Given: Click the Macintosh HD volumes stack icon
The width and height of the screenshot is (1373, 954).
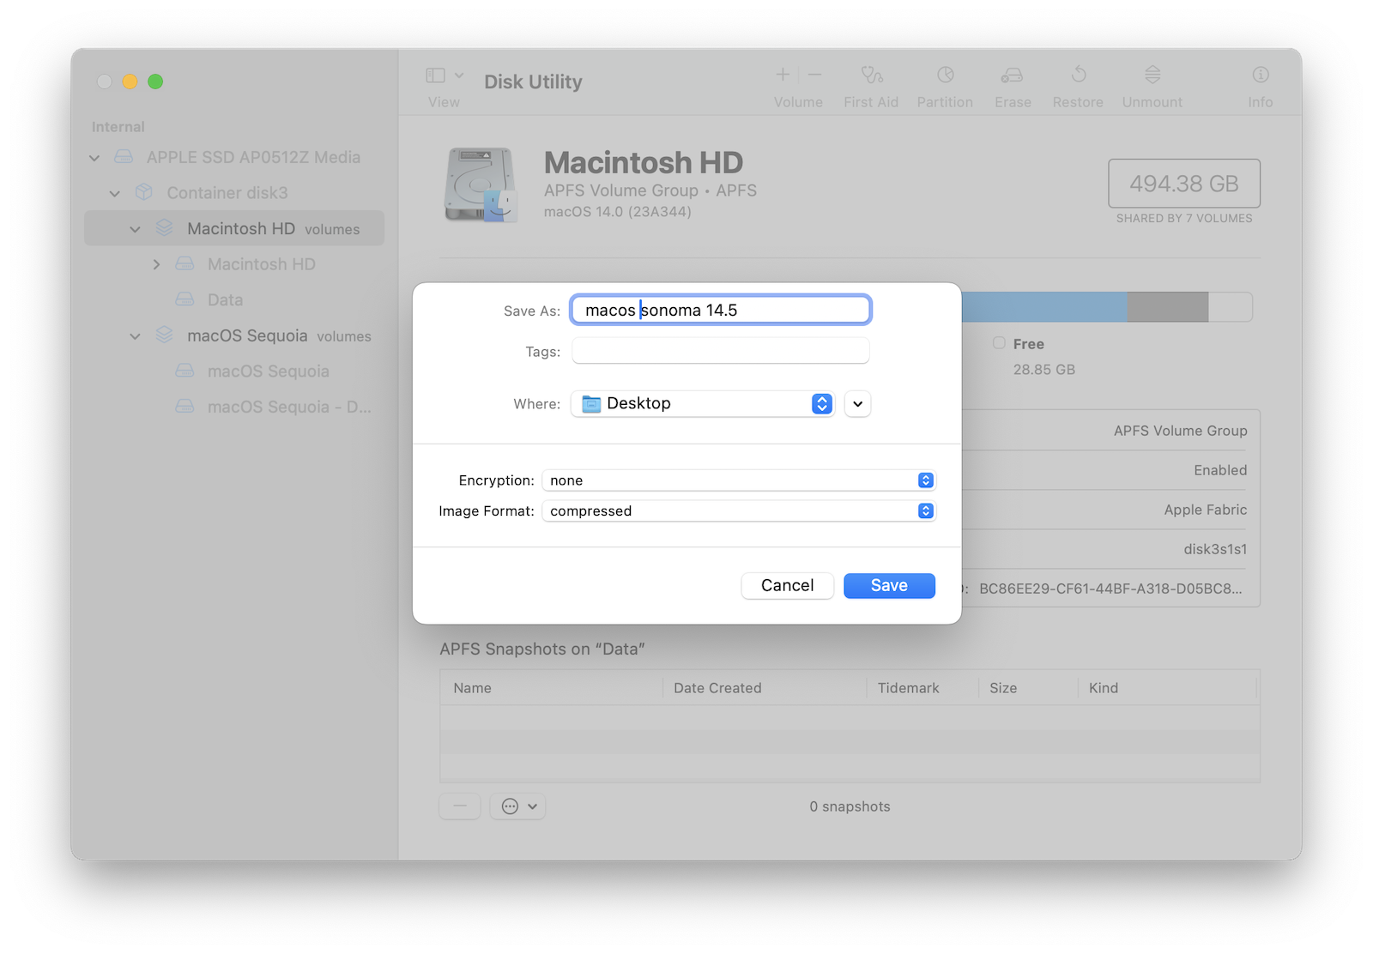Looking at the screenshot, I should [165, 228].
